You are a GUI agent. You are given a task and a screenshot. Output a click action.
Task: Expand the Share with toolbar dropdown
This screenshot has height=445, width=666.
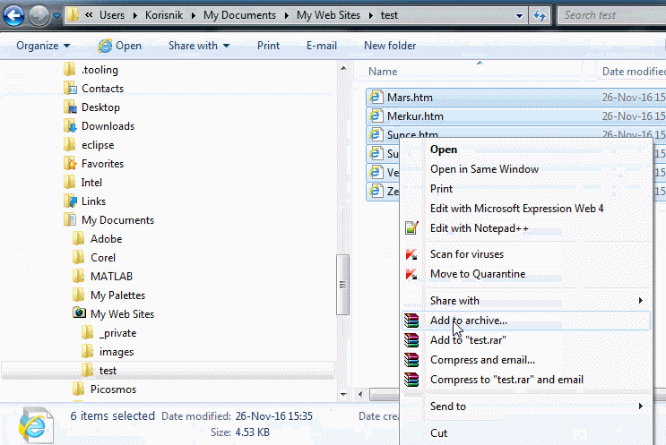click(198, 46)
